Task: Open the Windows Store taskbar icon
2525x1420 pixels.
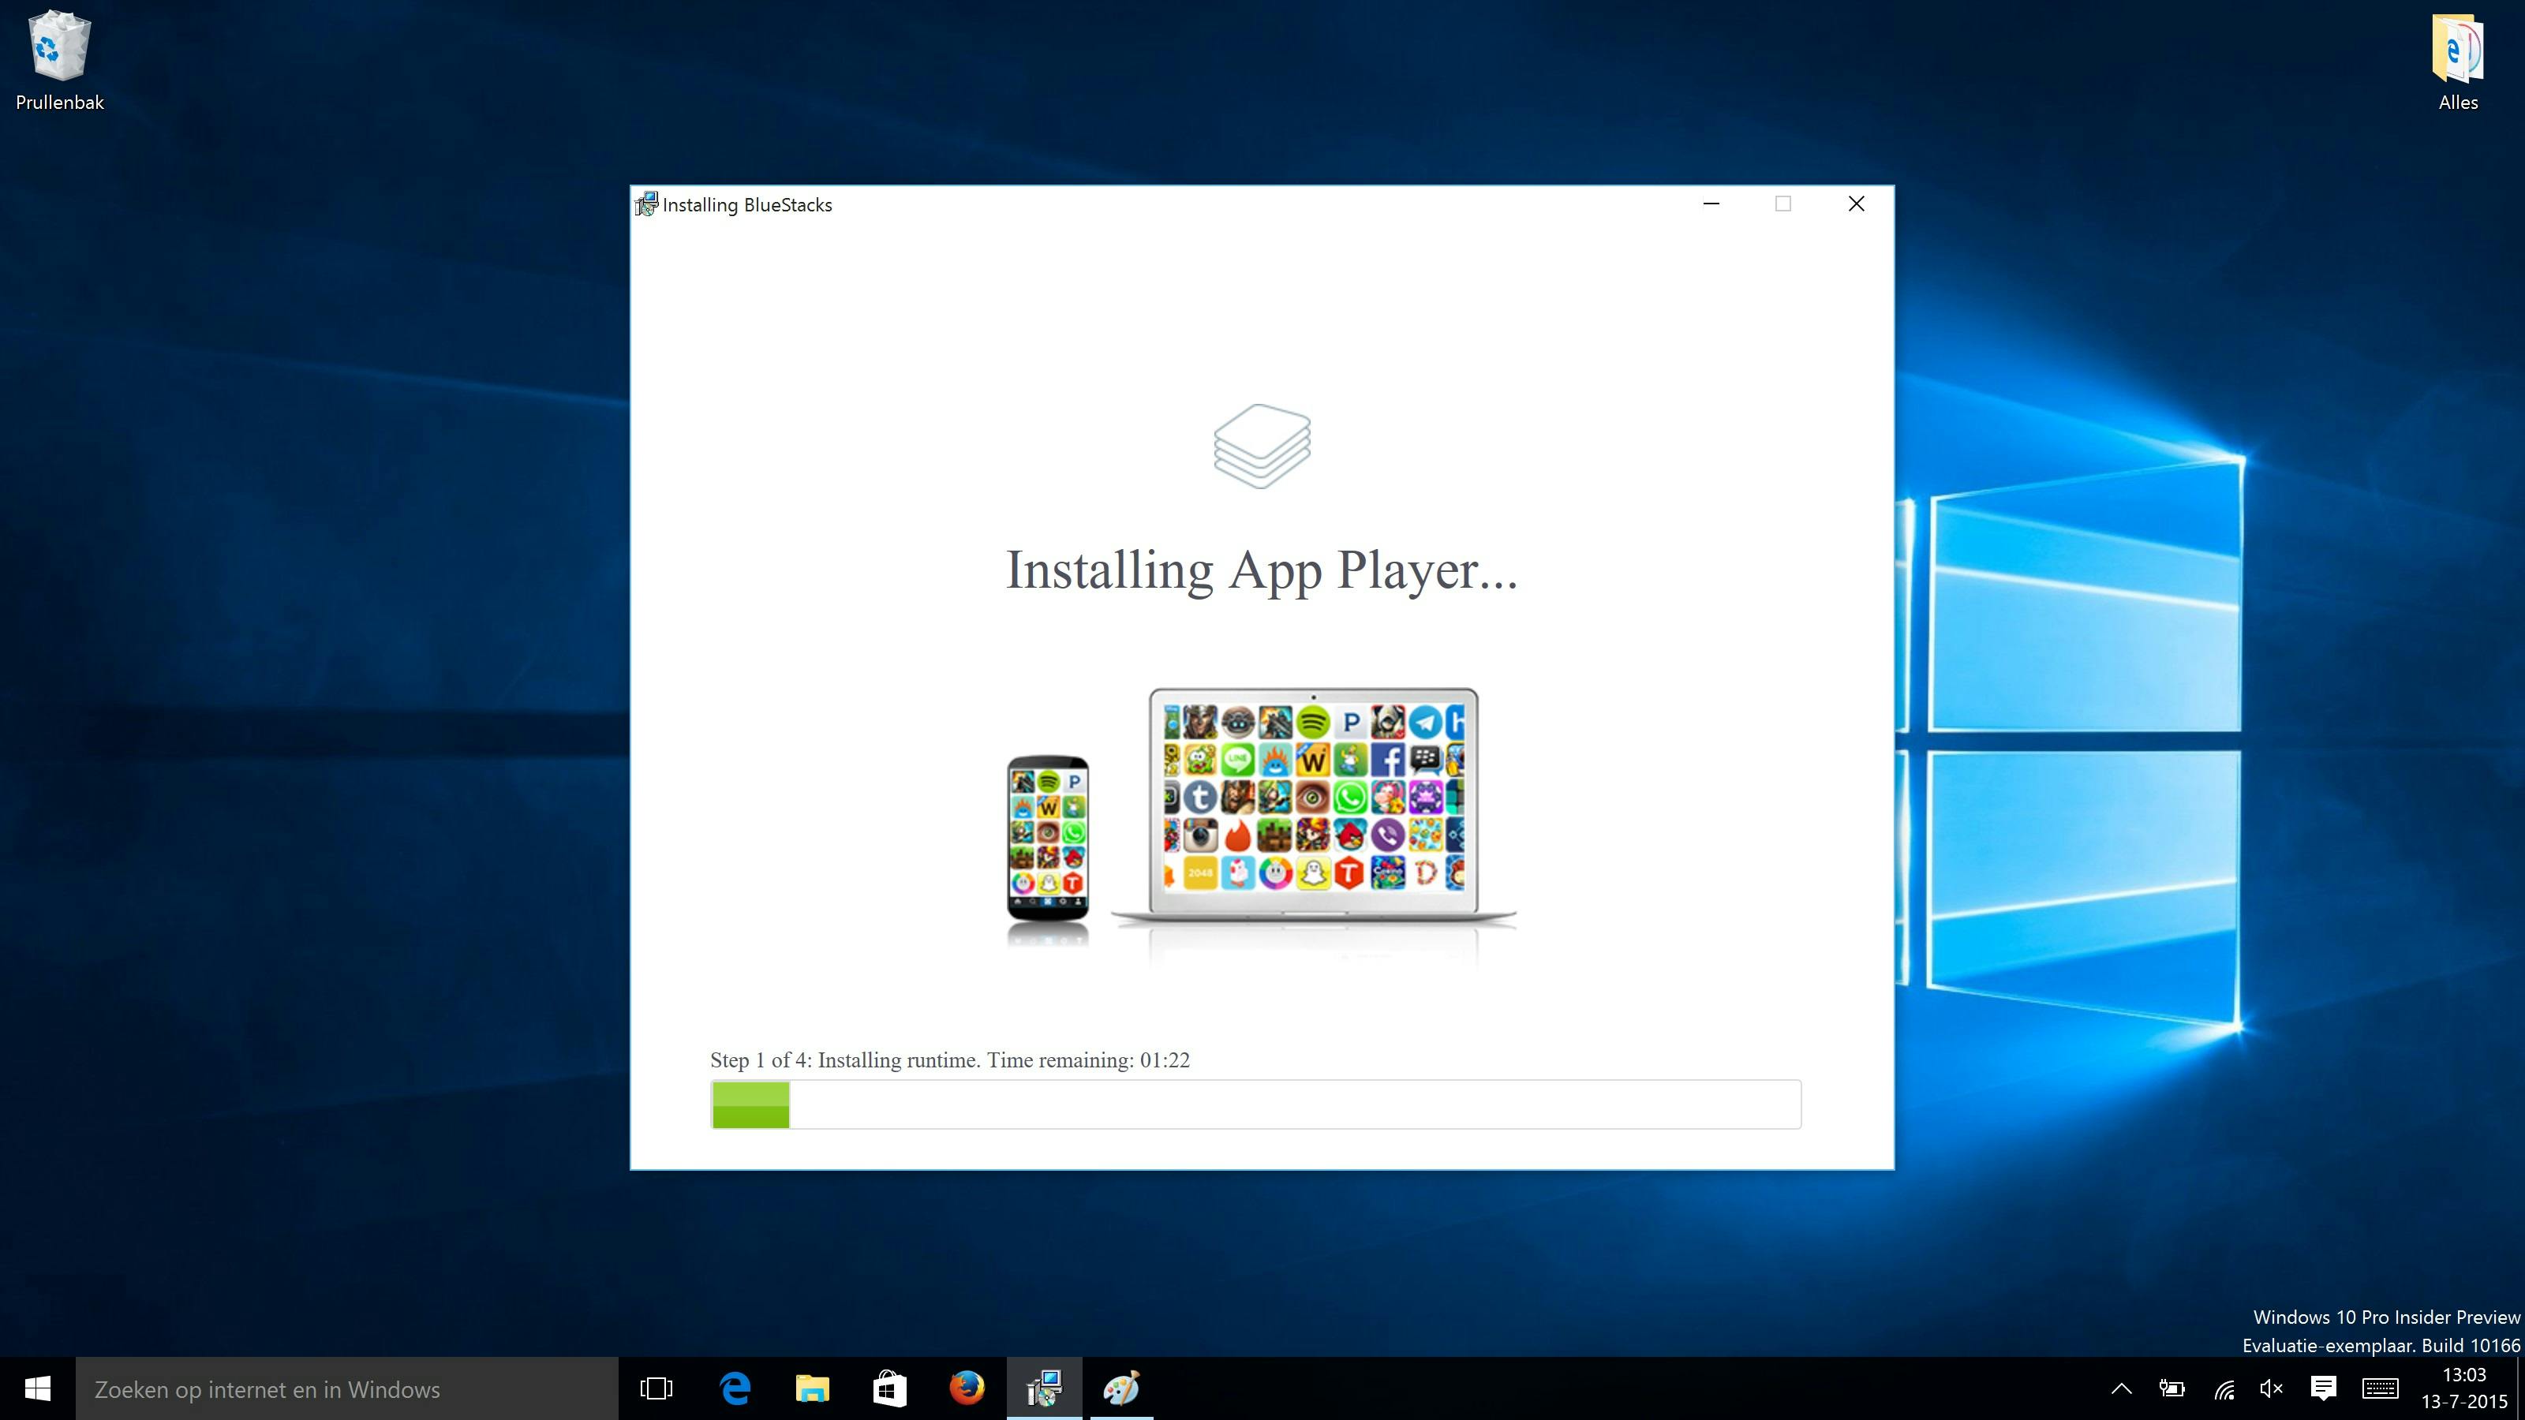Action: [x=889, y=1388]
